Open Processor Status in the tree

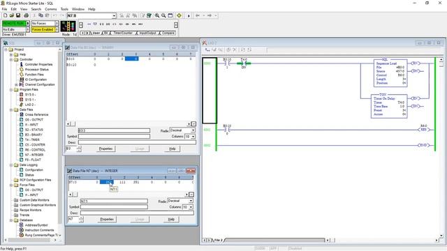click(36, 70)
